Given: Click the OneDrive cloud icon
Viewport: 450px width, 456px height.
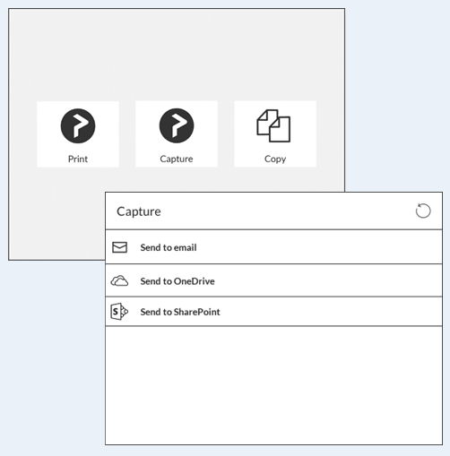Looking at the screenshot, I should pyautogui.click(x=119, y=280).
